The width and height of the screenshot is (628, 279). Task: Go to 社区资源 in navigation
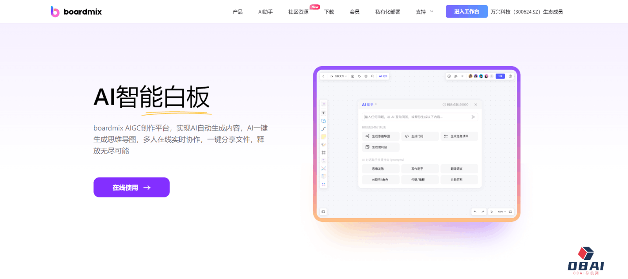tap(298, 12)
